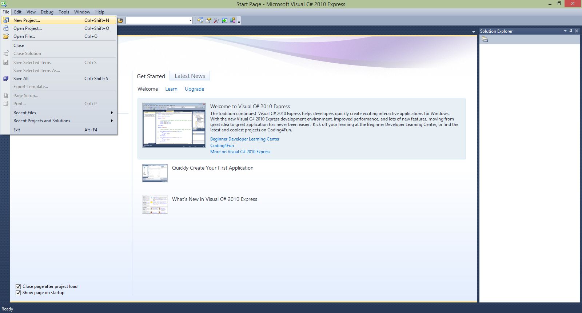Open the Debug menu

(47, 12)
